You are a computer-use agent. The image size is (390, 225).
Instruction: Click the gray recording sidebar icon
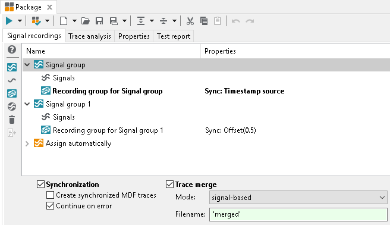(x=12, y=107)
